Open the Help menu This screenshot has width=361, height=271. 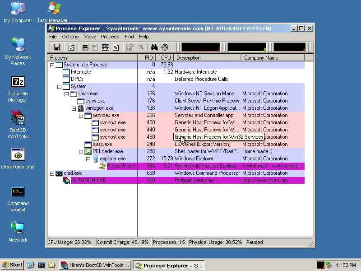(x=143, y=37)
